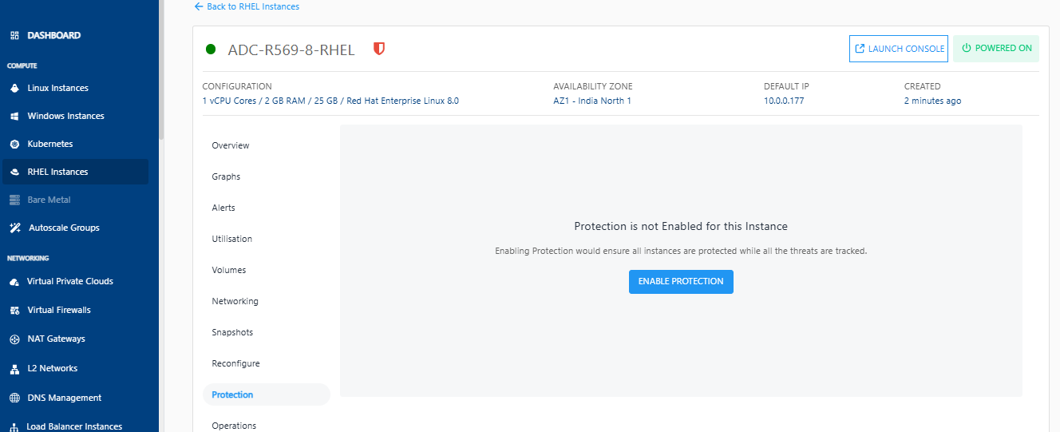Viewport: 1060px width, 432px height.
Task: Switch to the Operations tab
Action: click(x=234, y=426)
